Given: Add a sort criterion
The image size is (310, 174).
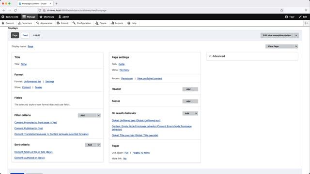Looking at the screenshot, I should click(x=91, y=145).
